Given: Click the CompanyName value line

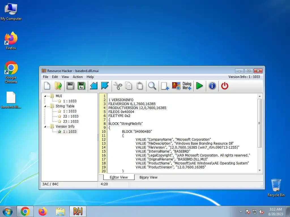Looking at the screenshot, I should pos(173,140).
